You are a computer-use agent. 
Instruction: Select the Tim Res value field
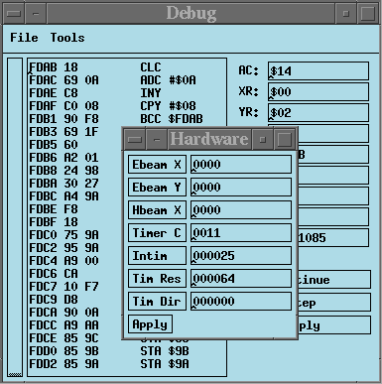tap(241, 279)
